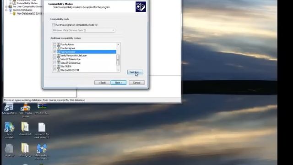Screen dimensions: 293x165
Task: Click the VerifyVersionInfoLiteLayer text label
Action: coord(74,55)
